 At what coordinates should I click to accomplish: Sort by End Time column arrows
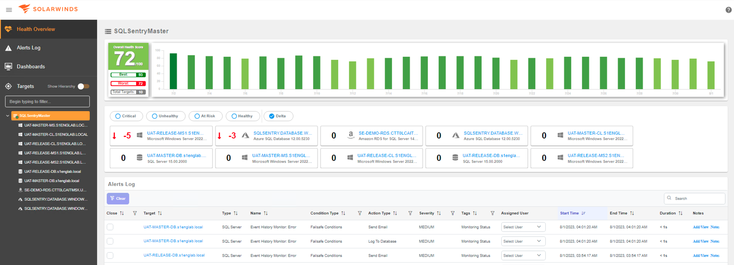(632, 213)
